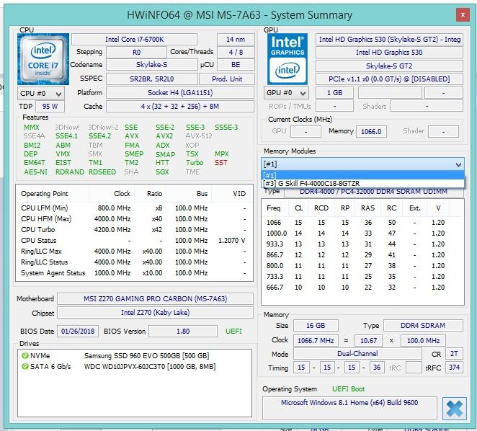Click the Memory clock 1066.0 field
This screenshot has height=431, width=477.
click(x=371, y=131)
